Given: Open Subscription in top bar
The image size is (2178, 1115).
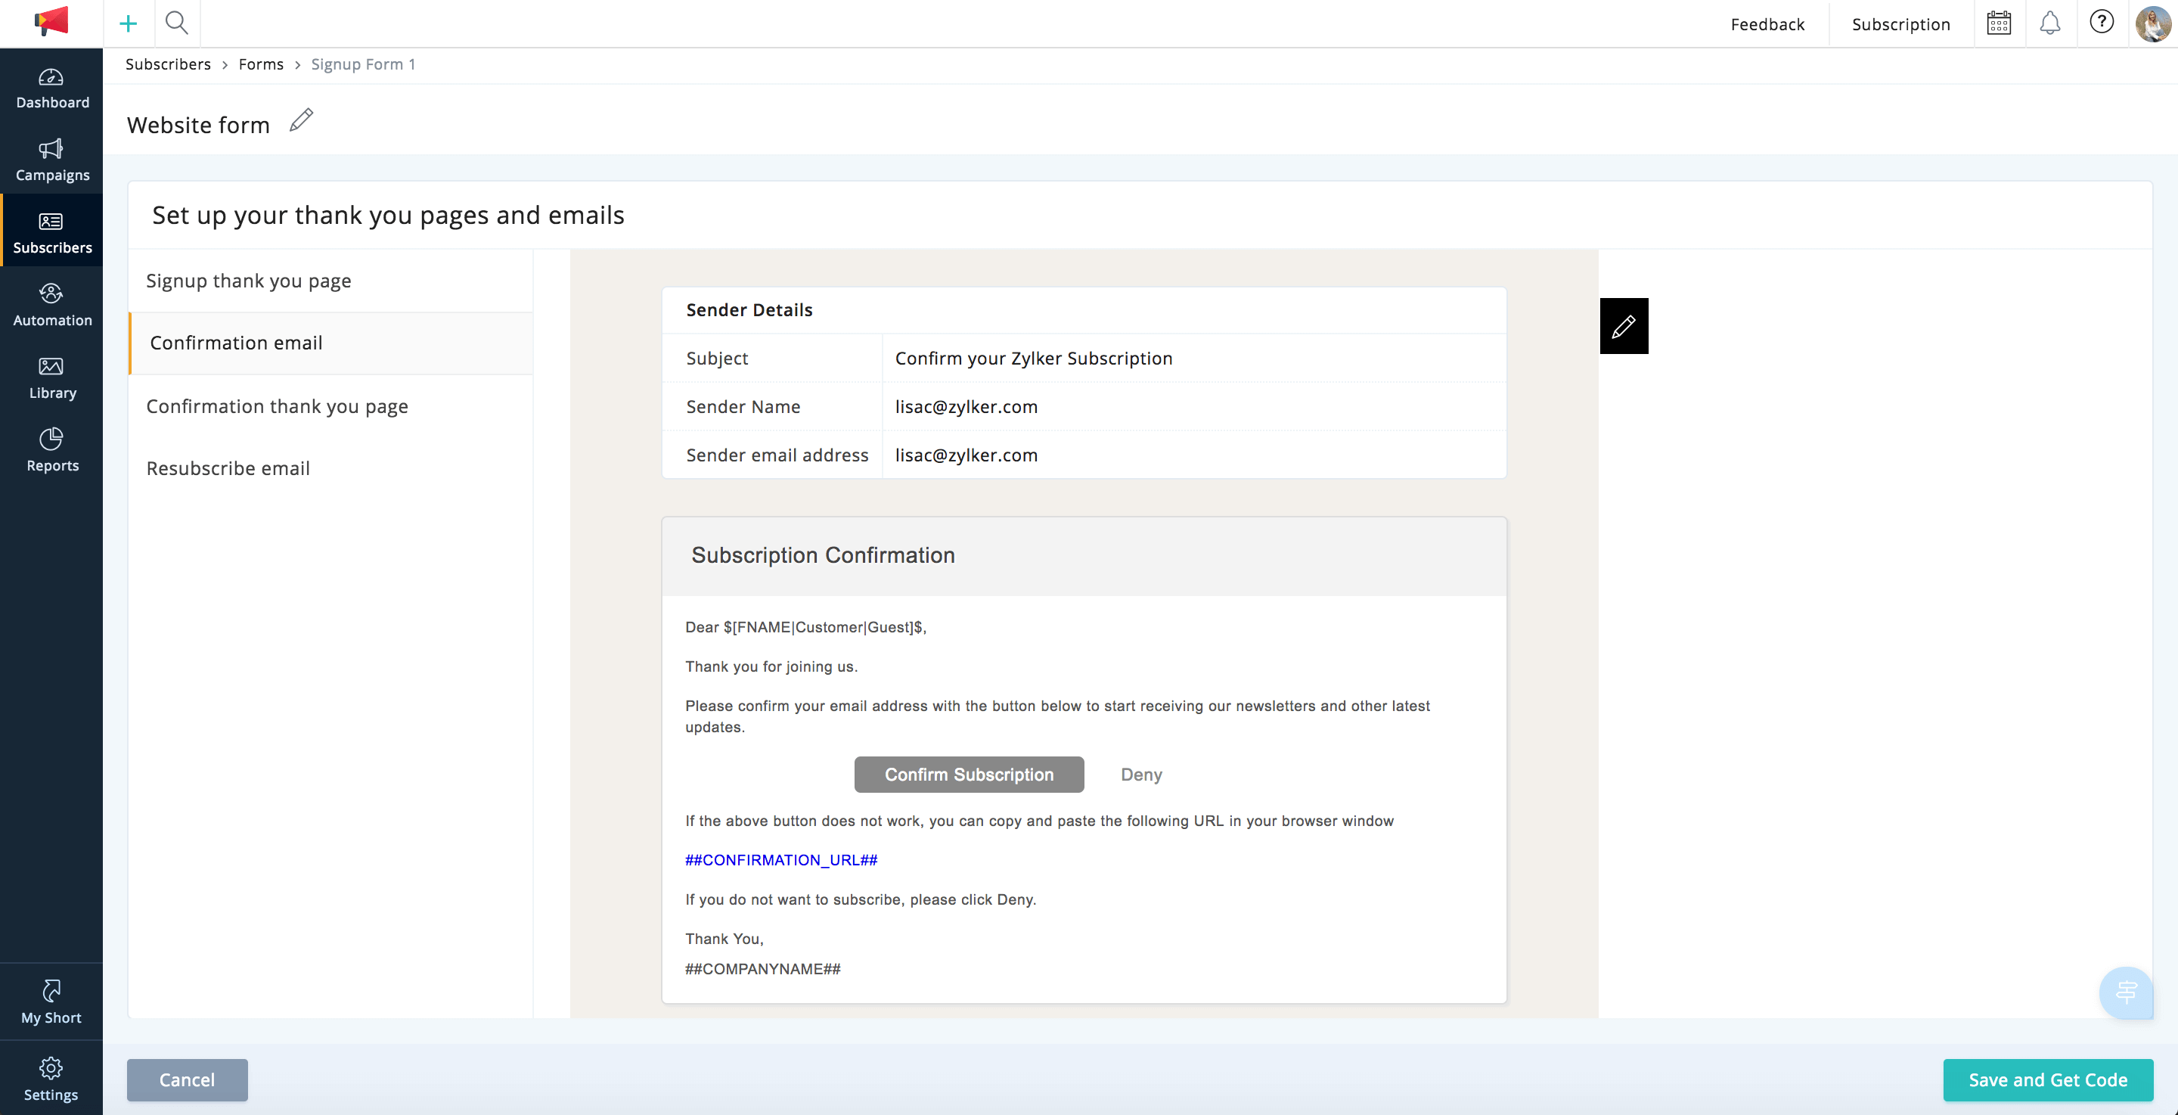Looking at the screenshot, I should click(x=1900, y=24).
